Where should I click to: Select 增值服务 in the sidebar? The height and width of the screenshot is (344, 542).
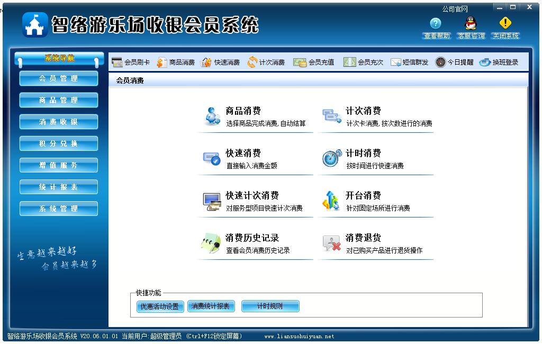pos(58,165)
